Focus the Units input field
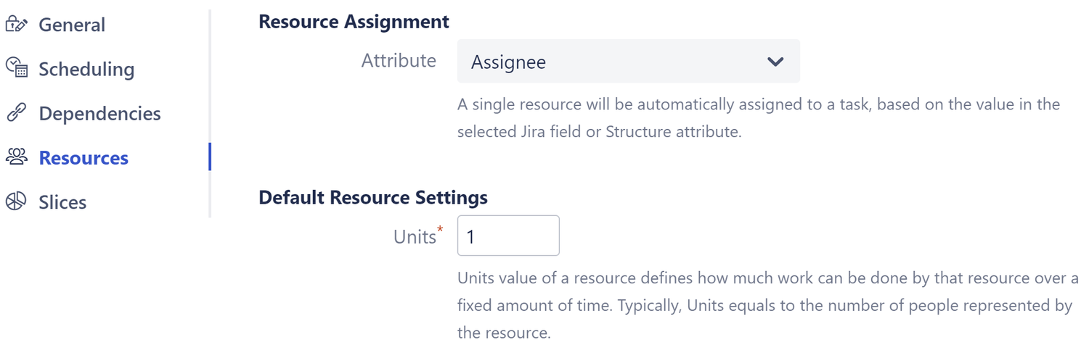The height and width of the screenshot is (345, 1089). coord(508,236)
